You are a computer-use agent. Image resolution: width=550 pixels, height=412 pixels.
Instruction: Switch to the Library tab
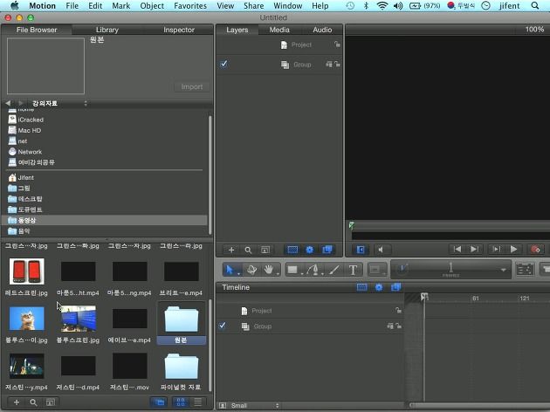(x=107, y=30)
